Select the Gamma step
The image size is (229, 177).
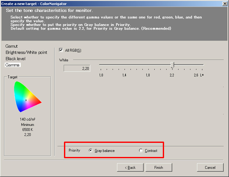13,65
